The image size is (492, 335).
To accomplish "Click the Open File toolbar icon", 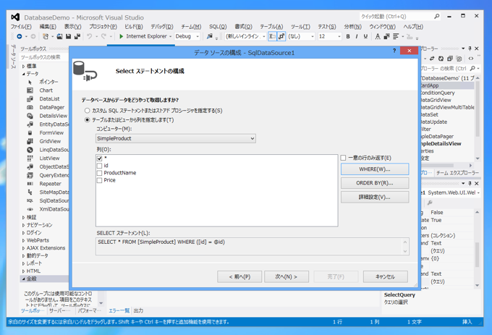I will point(59,36).
